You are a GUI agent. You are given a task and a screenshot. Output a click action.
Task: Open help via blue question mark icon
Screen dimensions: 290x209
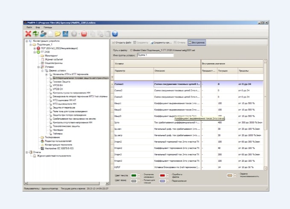pyautogui.click(x=115, y=34)
